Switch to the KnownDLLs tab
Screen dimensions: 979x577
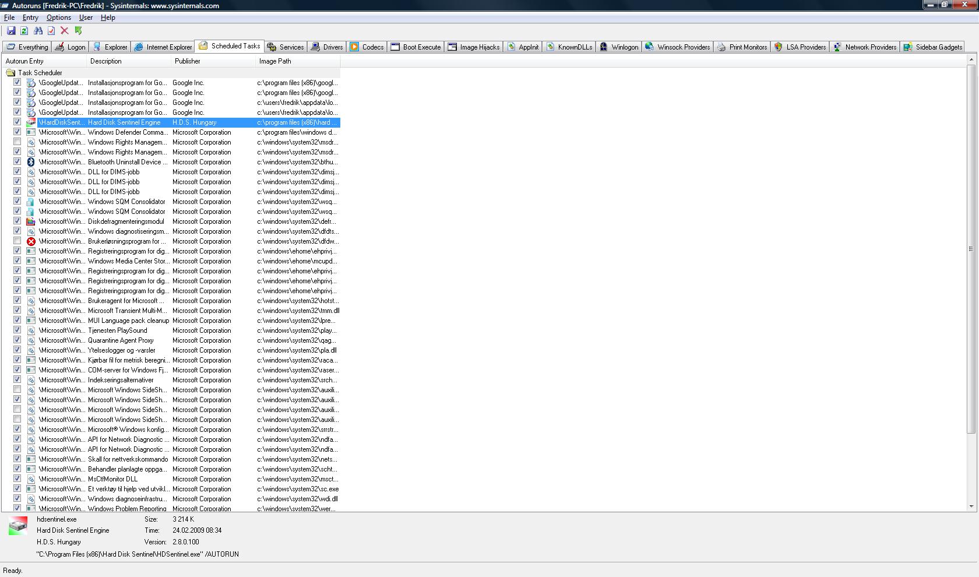pyautogui.click(x=569, y=47)
